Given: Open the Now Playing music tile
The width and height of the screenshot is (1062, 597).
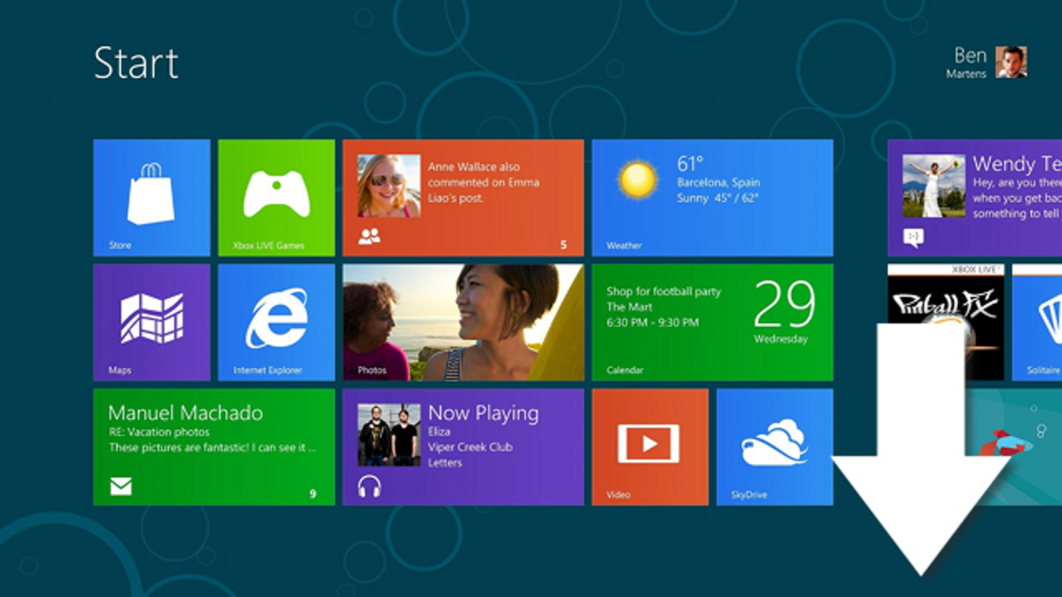Looking at the screenshot, I should click(x=463, y=447).
